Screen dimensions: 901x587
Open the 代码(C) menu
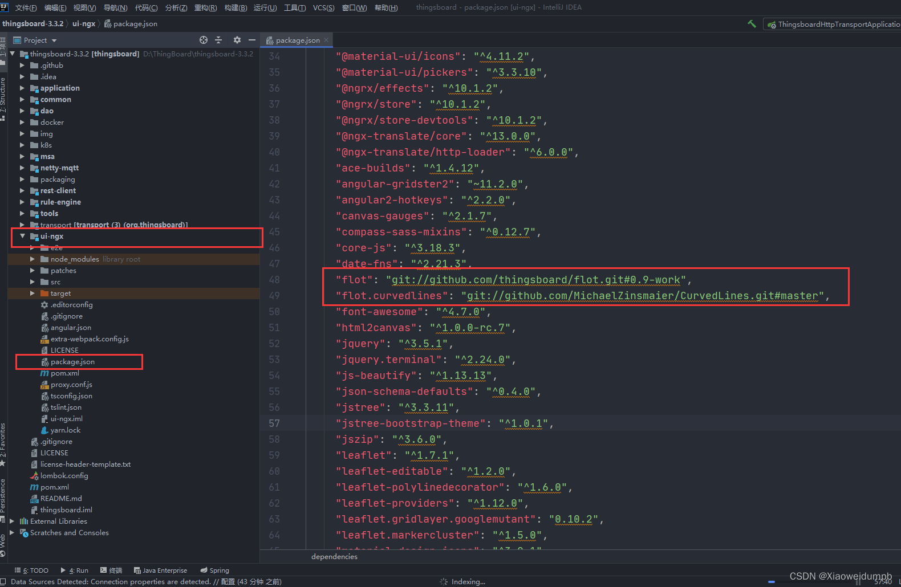tap(146, 7)
